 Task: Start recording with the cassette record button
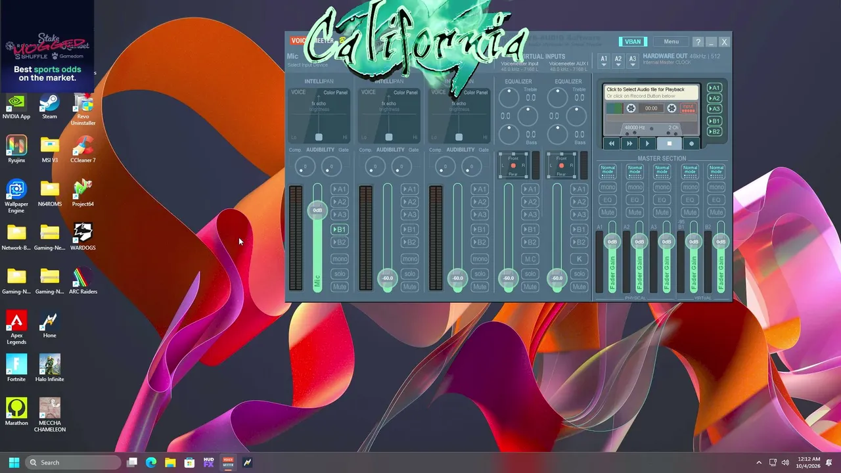tap(691, 143)
